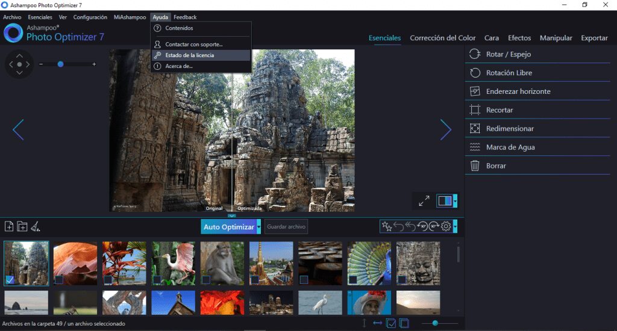617x331 pixels.
Task: Select Contenidos from Ayuda menu
Action: tap(201, 28)
